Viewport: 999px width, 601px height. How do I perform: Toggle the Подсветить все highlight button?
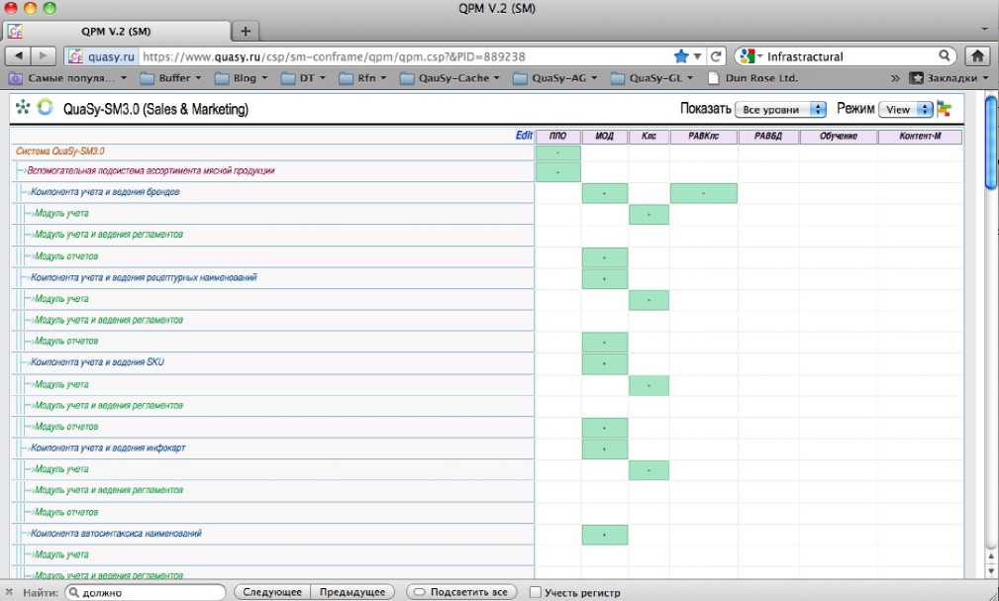[461, 592]
